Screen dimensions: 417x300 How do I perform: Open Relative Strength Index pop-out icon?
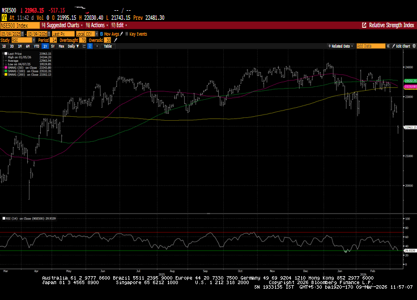tap(364, 26)
